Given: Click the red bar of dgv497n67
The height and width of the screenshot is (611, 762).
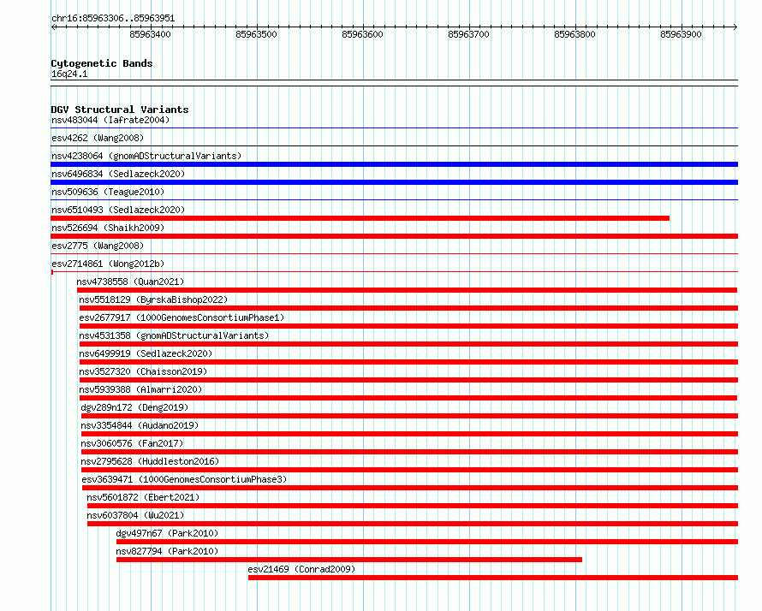Looking at the screenshot, I should (427, 542).
